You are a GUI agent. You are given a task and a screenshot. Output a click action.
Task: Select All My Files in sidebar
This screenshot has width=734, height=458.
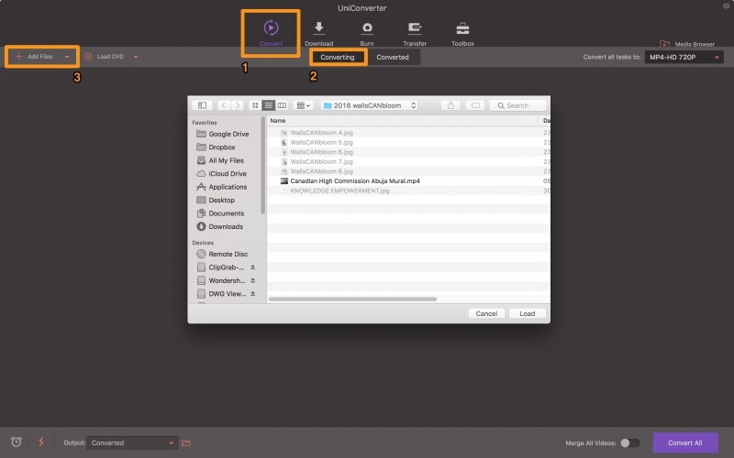221,160
